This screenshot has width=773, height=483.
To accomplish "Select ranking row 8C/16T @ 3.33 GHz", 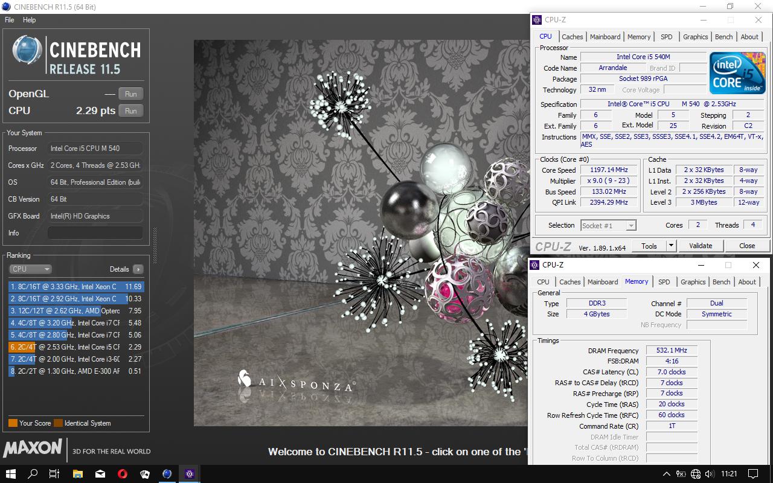I will tap(76, 287).
